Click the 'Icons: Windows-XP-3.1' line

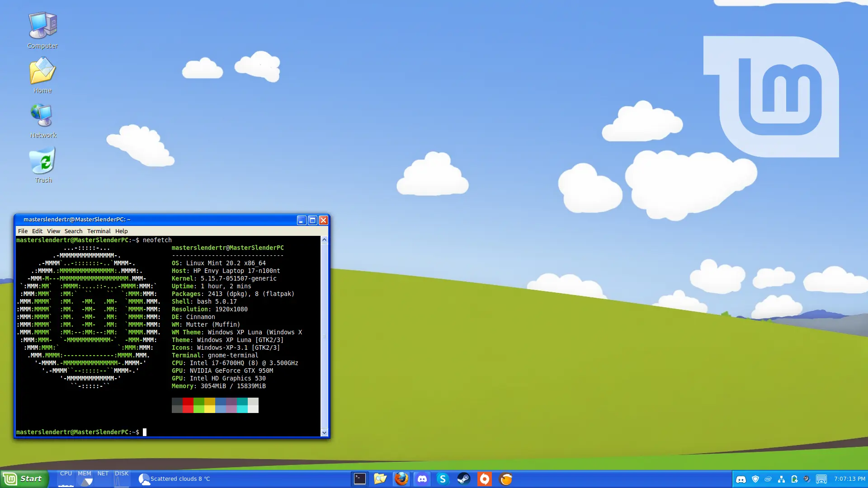coord(226,347)
